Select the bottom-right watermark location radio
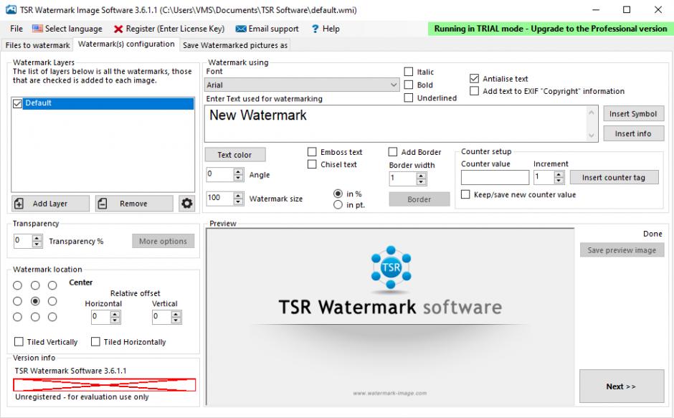674x418 pixels. 52,318
